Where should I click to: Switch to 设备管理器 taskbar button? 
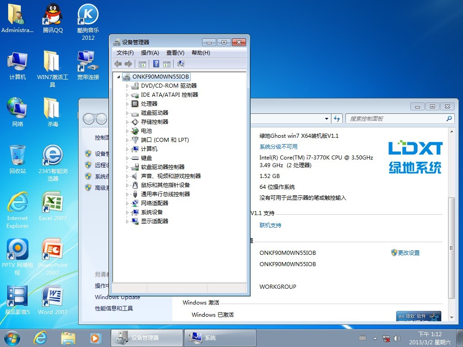pos(147,338)
